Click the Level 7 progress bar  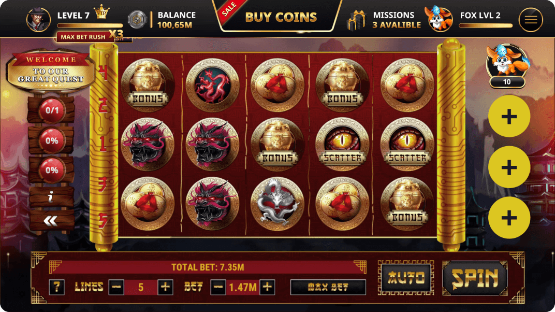[x=90, y=25]
